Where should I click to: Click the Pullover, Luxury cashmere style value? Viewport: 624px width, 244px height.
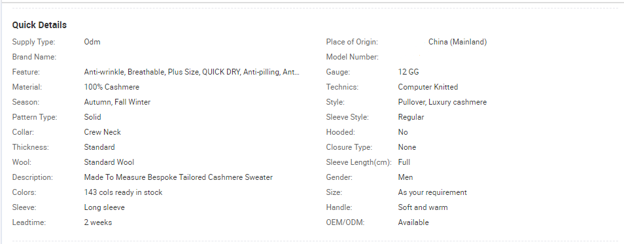pos(442,102)
